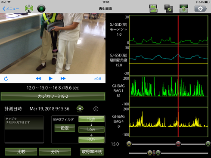The height and width of the screenshot is (158, 211).
Task: Change the ×0.5 playback speed
Action: 98,79
